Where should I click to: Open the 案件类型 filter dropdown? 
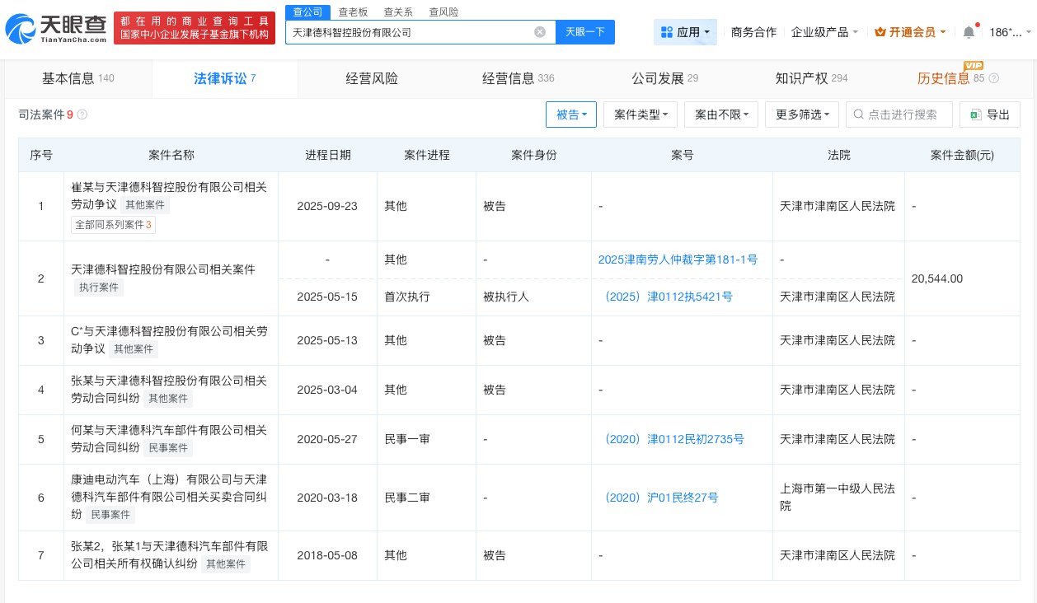click(640, 115)
